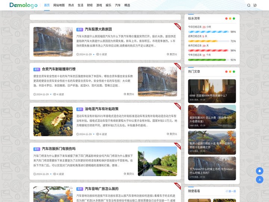This screenshot has width=269, height=202.
Task: Click author 黄页51 on 油电混汽车 article
Action: [x=172, y=134]
